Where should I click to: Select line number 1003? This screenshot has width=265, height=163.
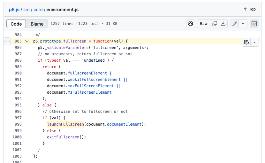pyautogui.click(x=17, y=156)
